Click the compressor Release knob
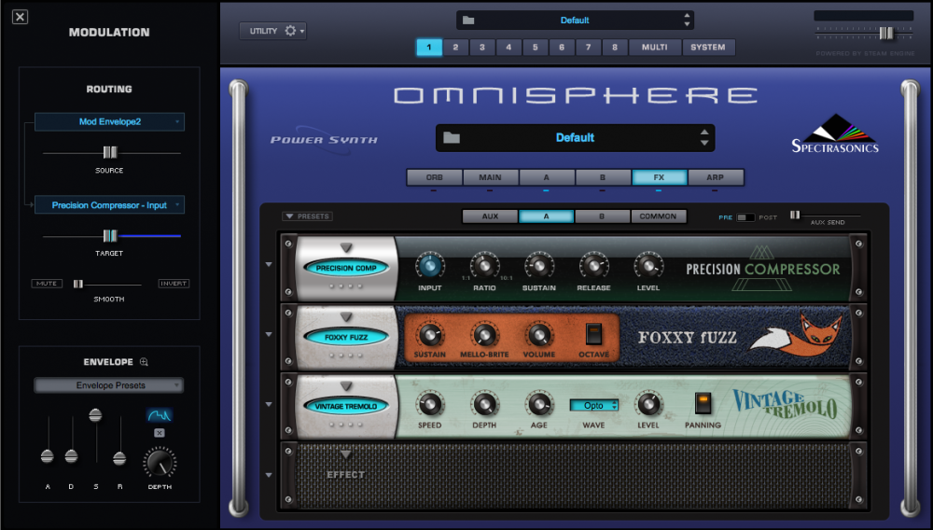The image size is (933, 530). click(593, 266)
